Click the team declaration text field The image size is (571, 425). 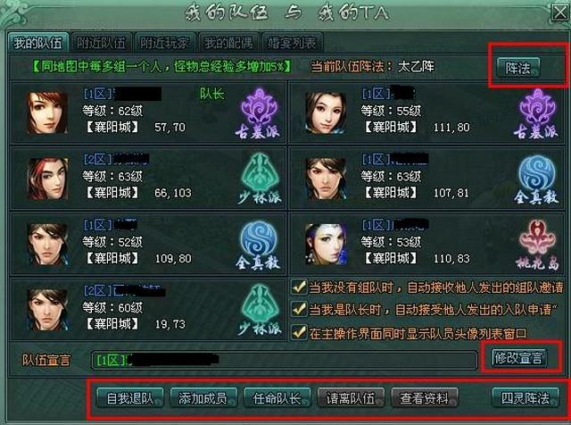pos(284,360)
